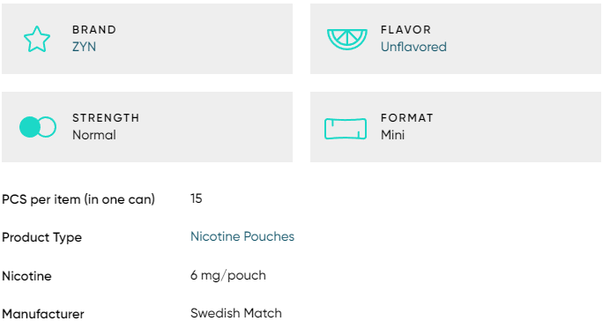Click the STRENGTH heading label
Screen dimensions: 610x321
106,118
